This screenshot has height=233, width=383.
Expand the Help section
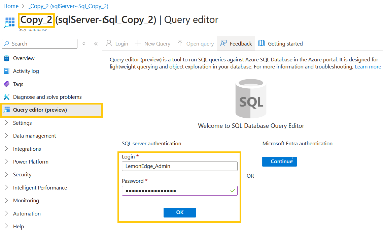point(7,226)
